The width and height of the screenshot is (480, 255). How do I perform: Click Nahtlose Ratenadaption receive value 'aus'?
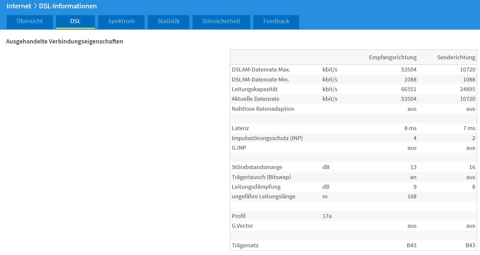pos(412,109)
